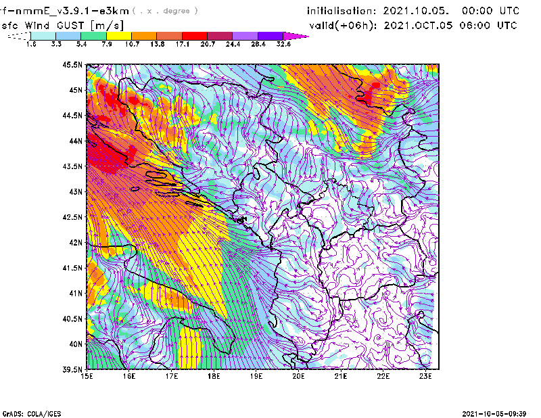Viewport: 541px width, 418px height.
Task: Click the light cyan 1.6–3.3 legend swatch
Action: [x=43, y=36]
